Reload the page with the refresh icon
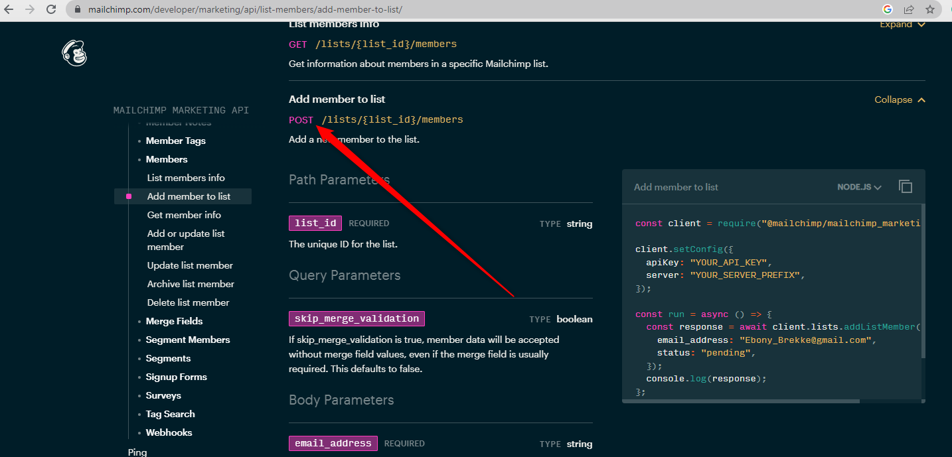This screenshot has height=457, width=952. 51,9
